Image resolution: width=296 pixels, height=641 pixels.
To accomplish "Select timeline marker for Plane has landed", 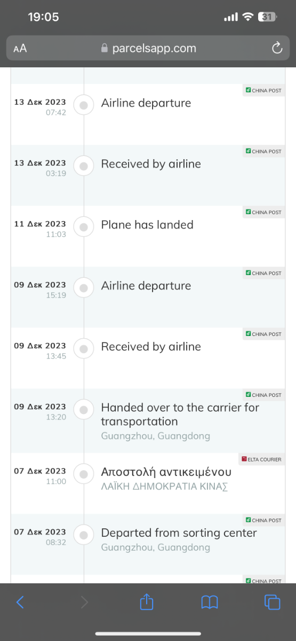I will (x=83, y=228).
